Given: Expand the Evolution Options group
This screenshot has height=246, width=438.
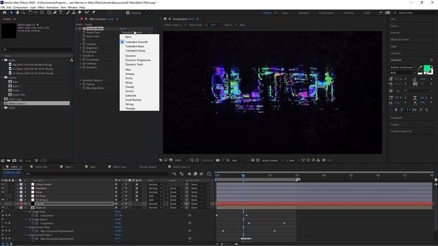Looking at the screenshot, I should tap(81, 81).
